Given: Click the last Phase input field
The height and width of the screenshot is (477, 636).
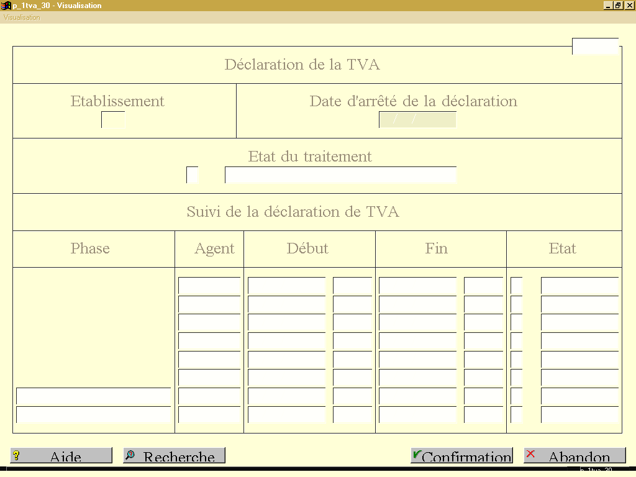Looking at the screenshot, I should pos(94,414).
